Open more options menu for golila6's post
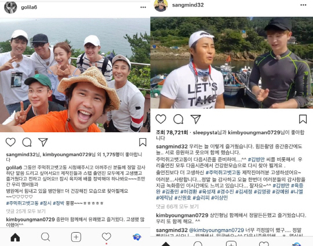The height and width of the screenshot is (246, 313). click(143, 7)
